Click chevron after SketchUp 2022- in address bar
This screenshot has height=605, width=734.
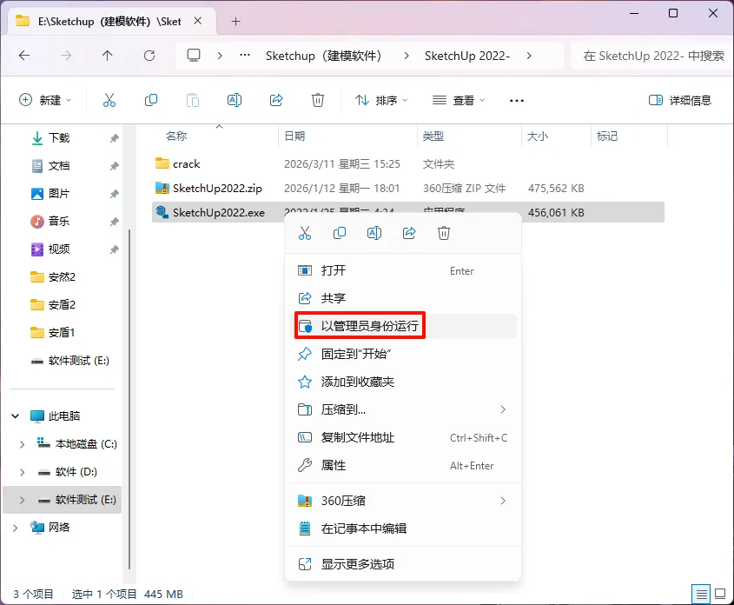pyautogui.click(x=529, y=56)
